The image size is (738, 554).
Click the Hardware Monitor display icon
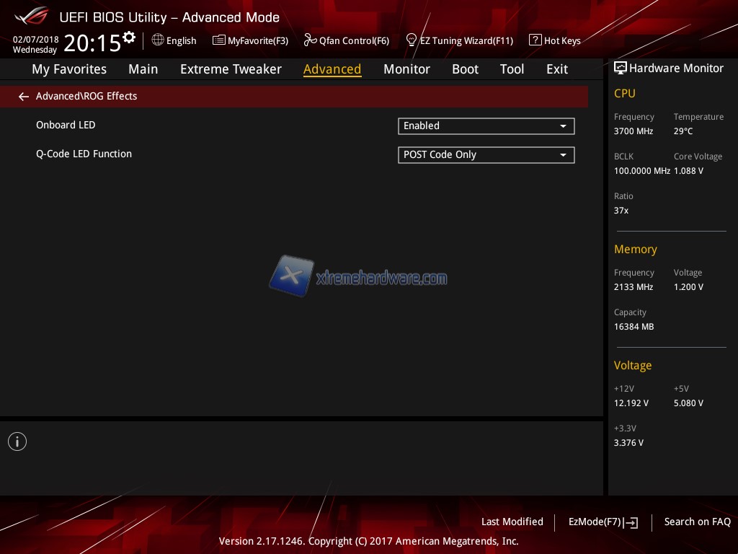tap(620, 69)
